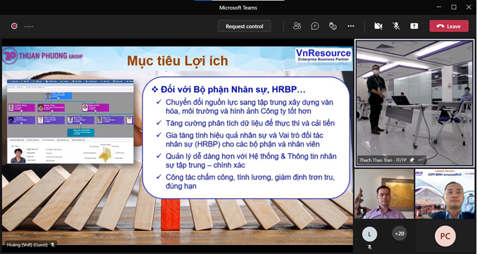Click the PC participant avatar
This screenshot has width=477, height=254.
pyautogui.click(x=445, y=236)
